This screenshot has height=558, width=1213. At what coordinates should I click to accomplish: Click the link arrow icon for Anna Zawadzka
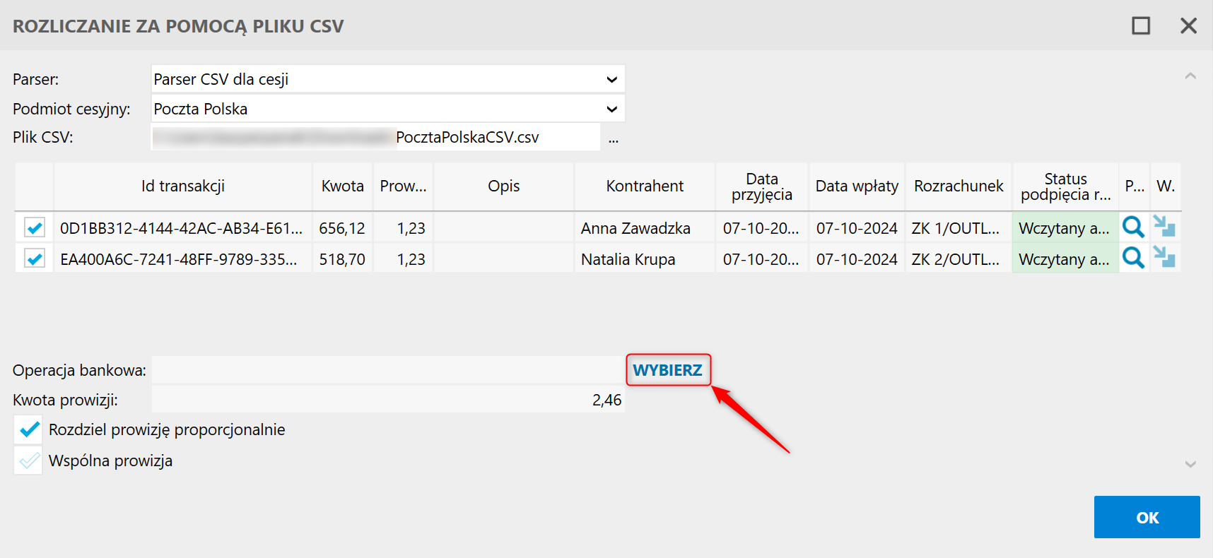tap(1164, 227)
